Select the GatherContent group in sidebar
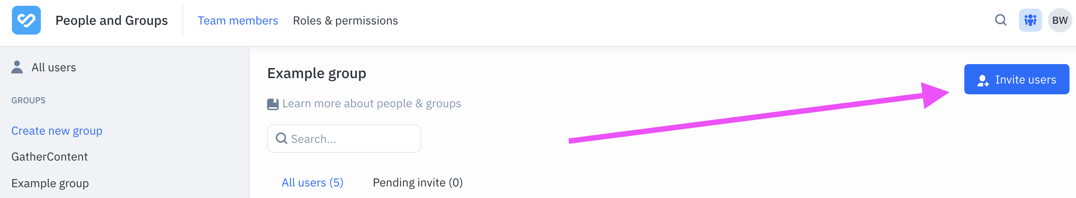 [49, 157]
